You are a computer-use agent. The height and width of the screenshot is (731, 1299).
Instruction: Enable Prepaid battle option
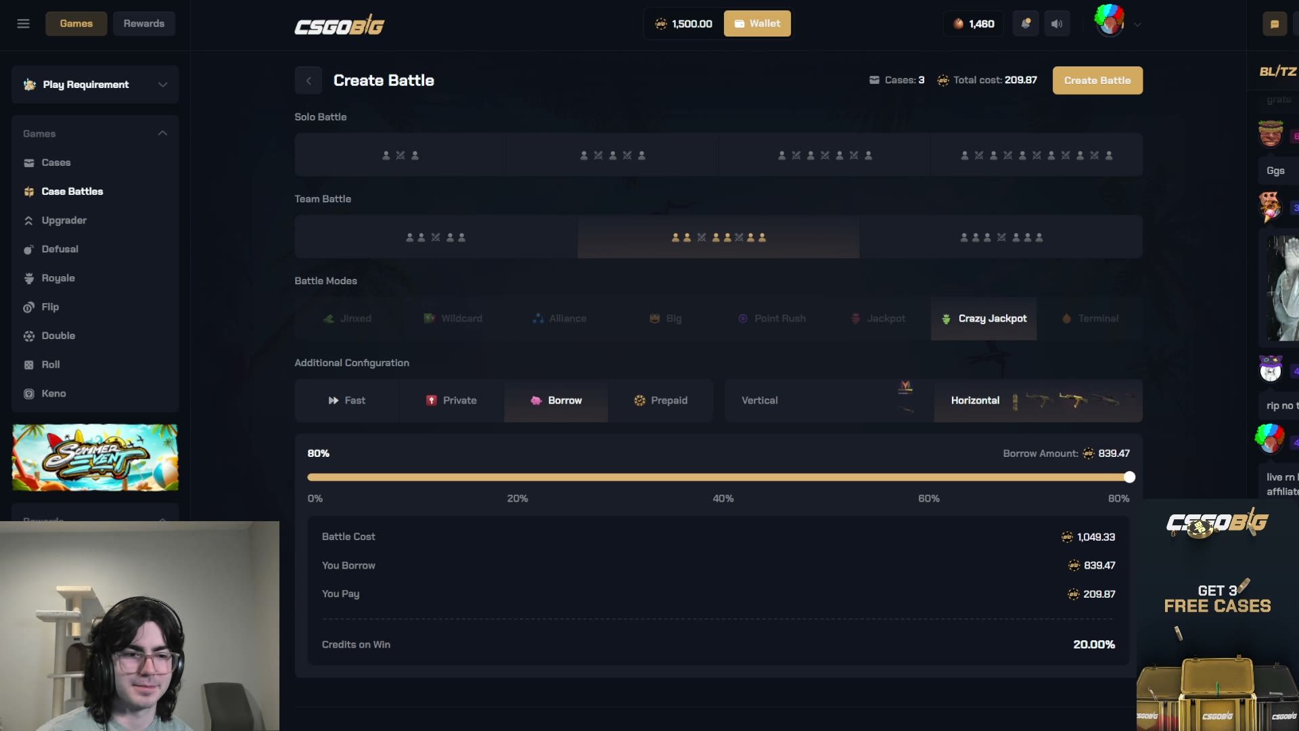661,401
